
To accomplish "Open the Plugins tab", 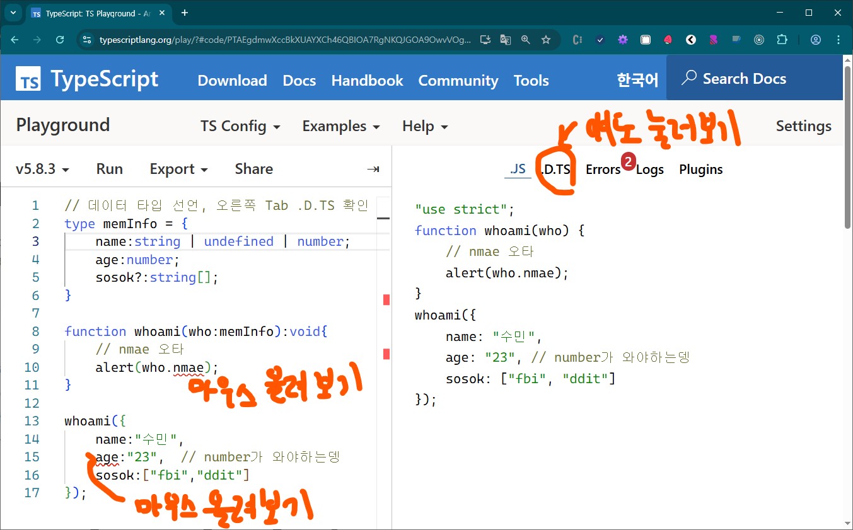I will click(701, 169).
